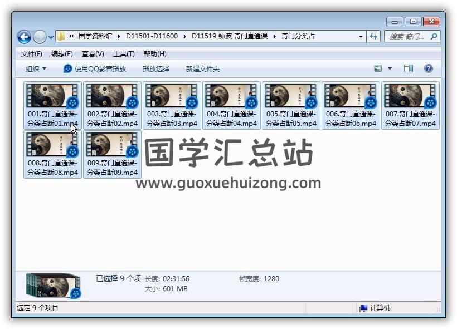Open the address bar history dropdown
The image size is (457, 329).
click(361, 37)
